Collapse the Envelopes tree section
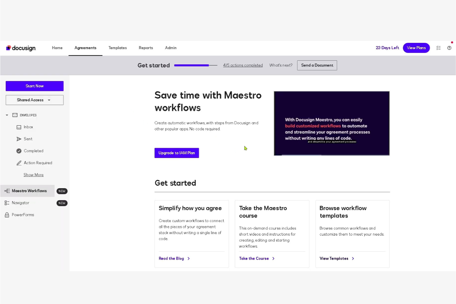 pyautogui.click(x=7, y=115)
